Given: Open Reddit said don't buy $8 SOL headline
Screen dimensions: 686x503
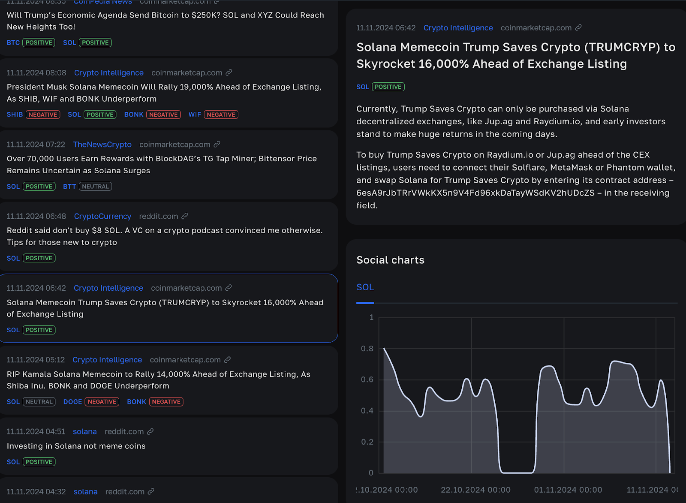Looking at the screenshot, I should 165,236.
